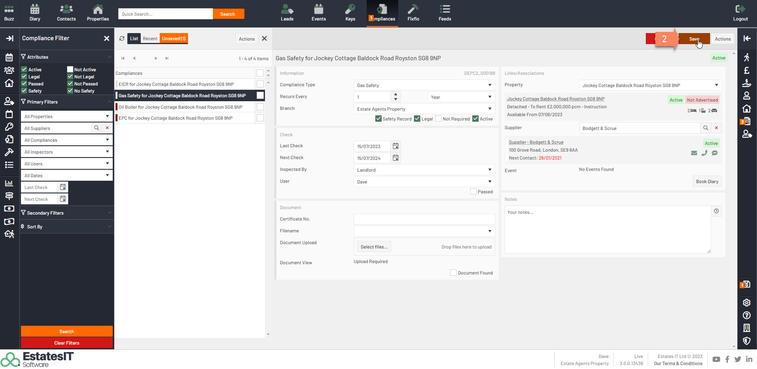Click the Leads icon in the top bar
Screen dimensions: 757x369
pyautogui.click(x=287, y=13)
